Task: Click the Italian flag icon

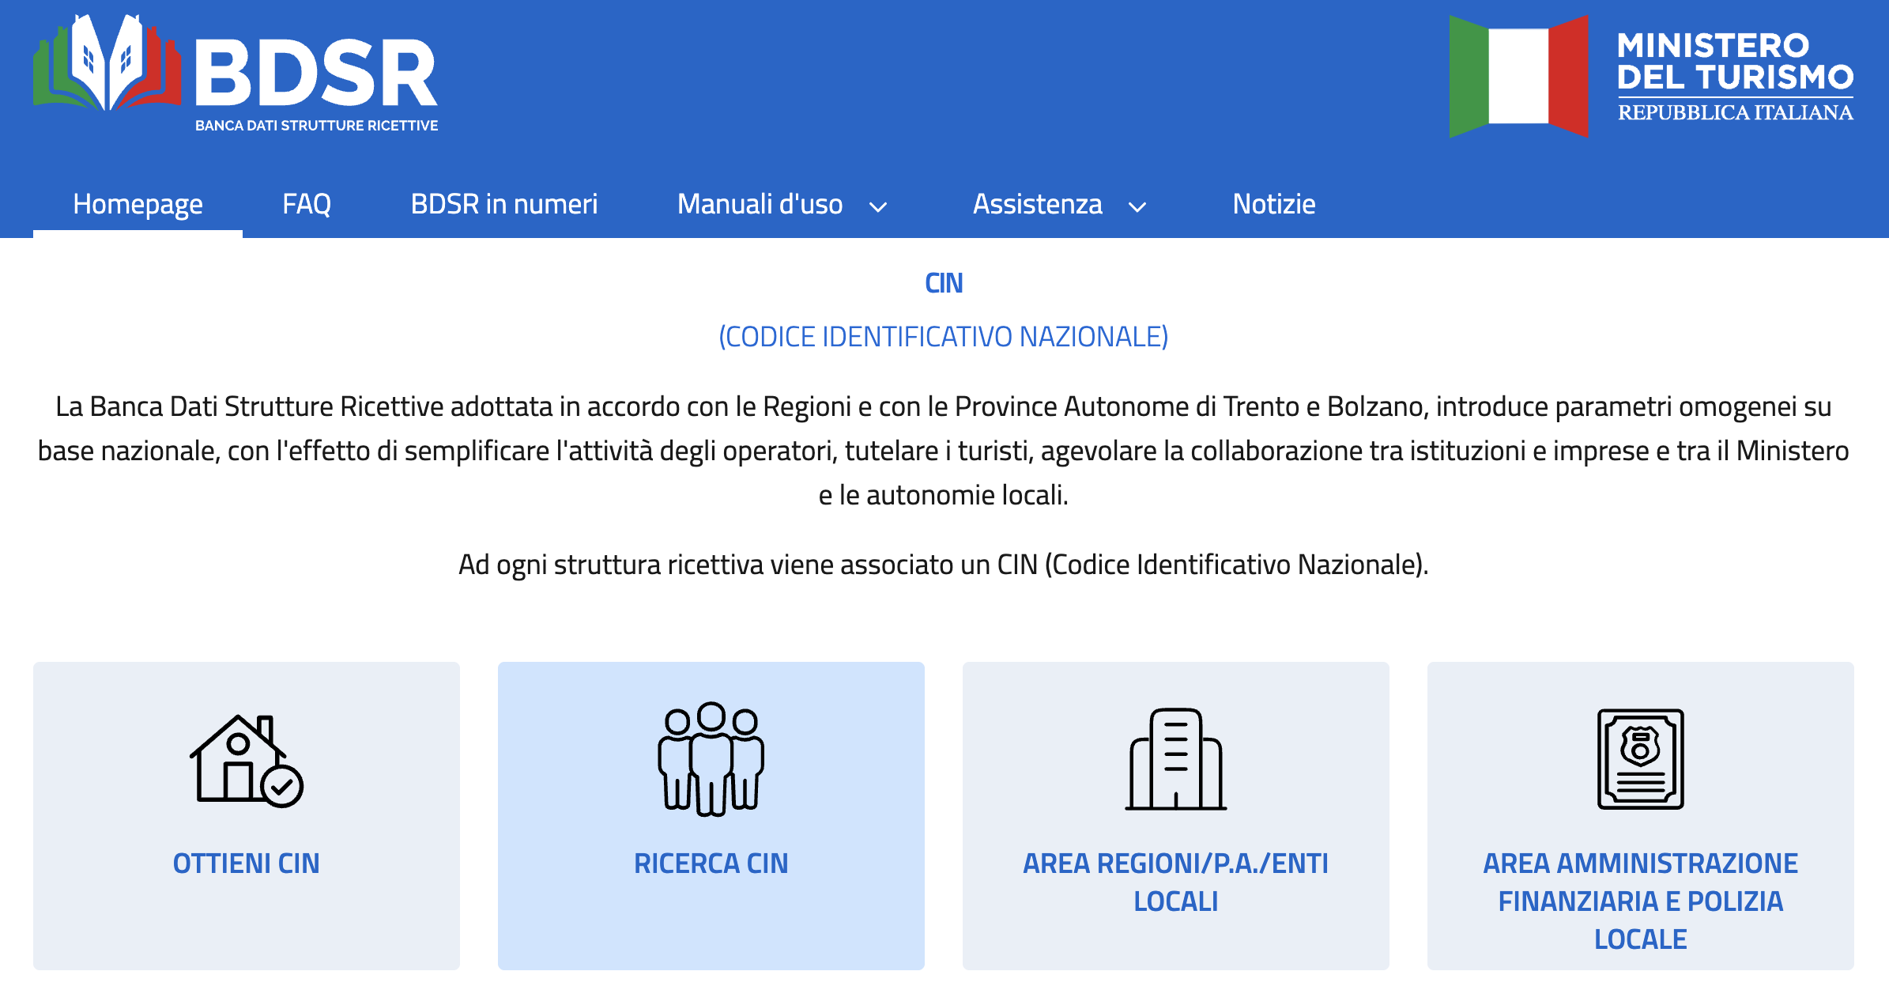Action: coord(1518,77)
